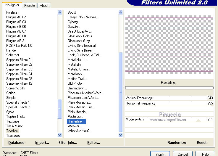Adjust the Horizontal Frequency slider
Viewport: 218px width, 156px height.
pos(169,103)
